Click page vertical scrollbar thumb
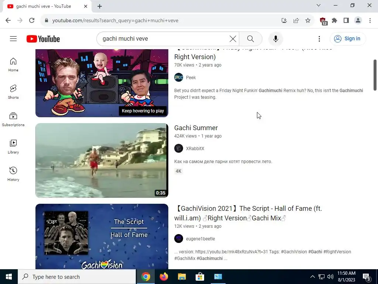The height and width of the screenshot is (284, 378). 375,75
